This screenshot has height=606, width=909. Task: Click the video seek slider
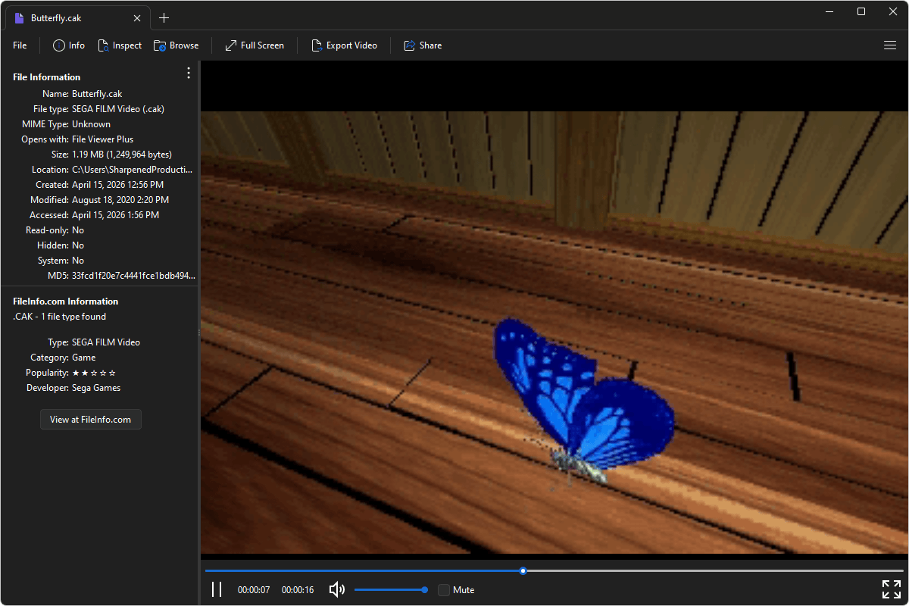pos(523,570)
